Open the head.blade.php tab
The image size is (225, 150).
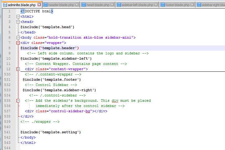(97, 5)
